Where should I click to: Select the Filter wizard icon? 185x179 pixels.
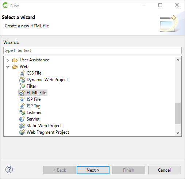[x=22, y=86]
